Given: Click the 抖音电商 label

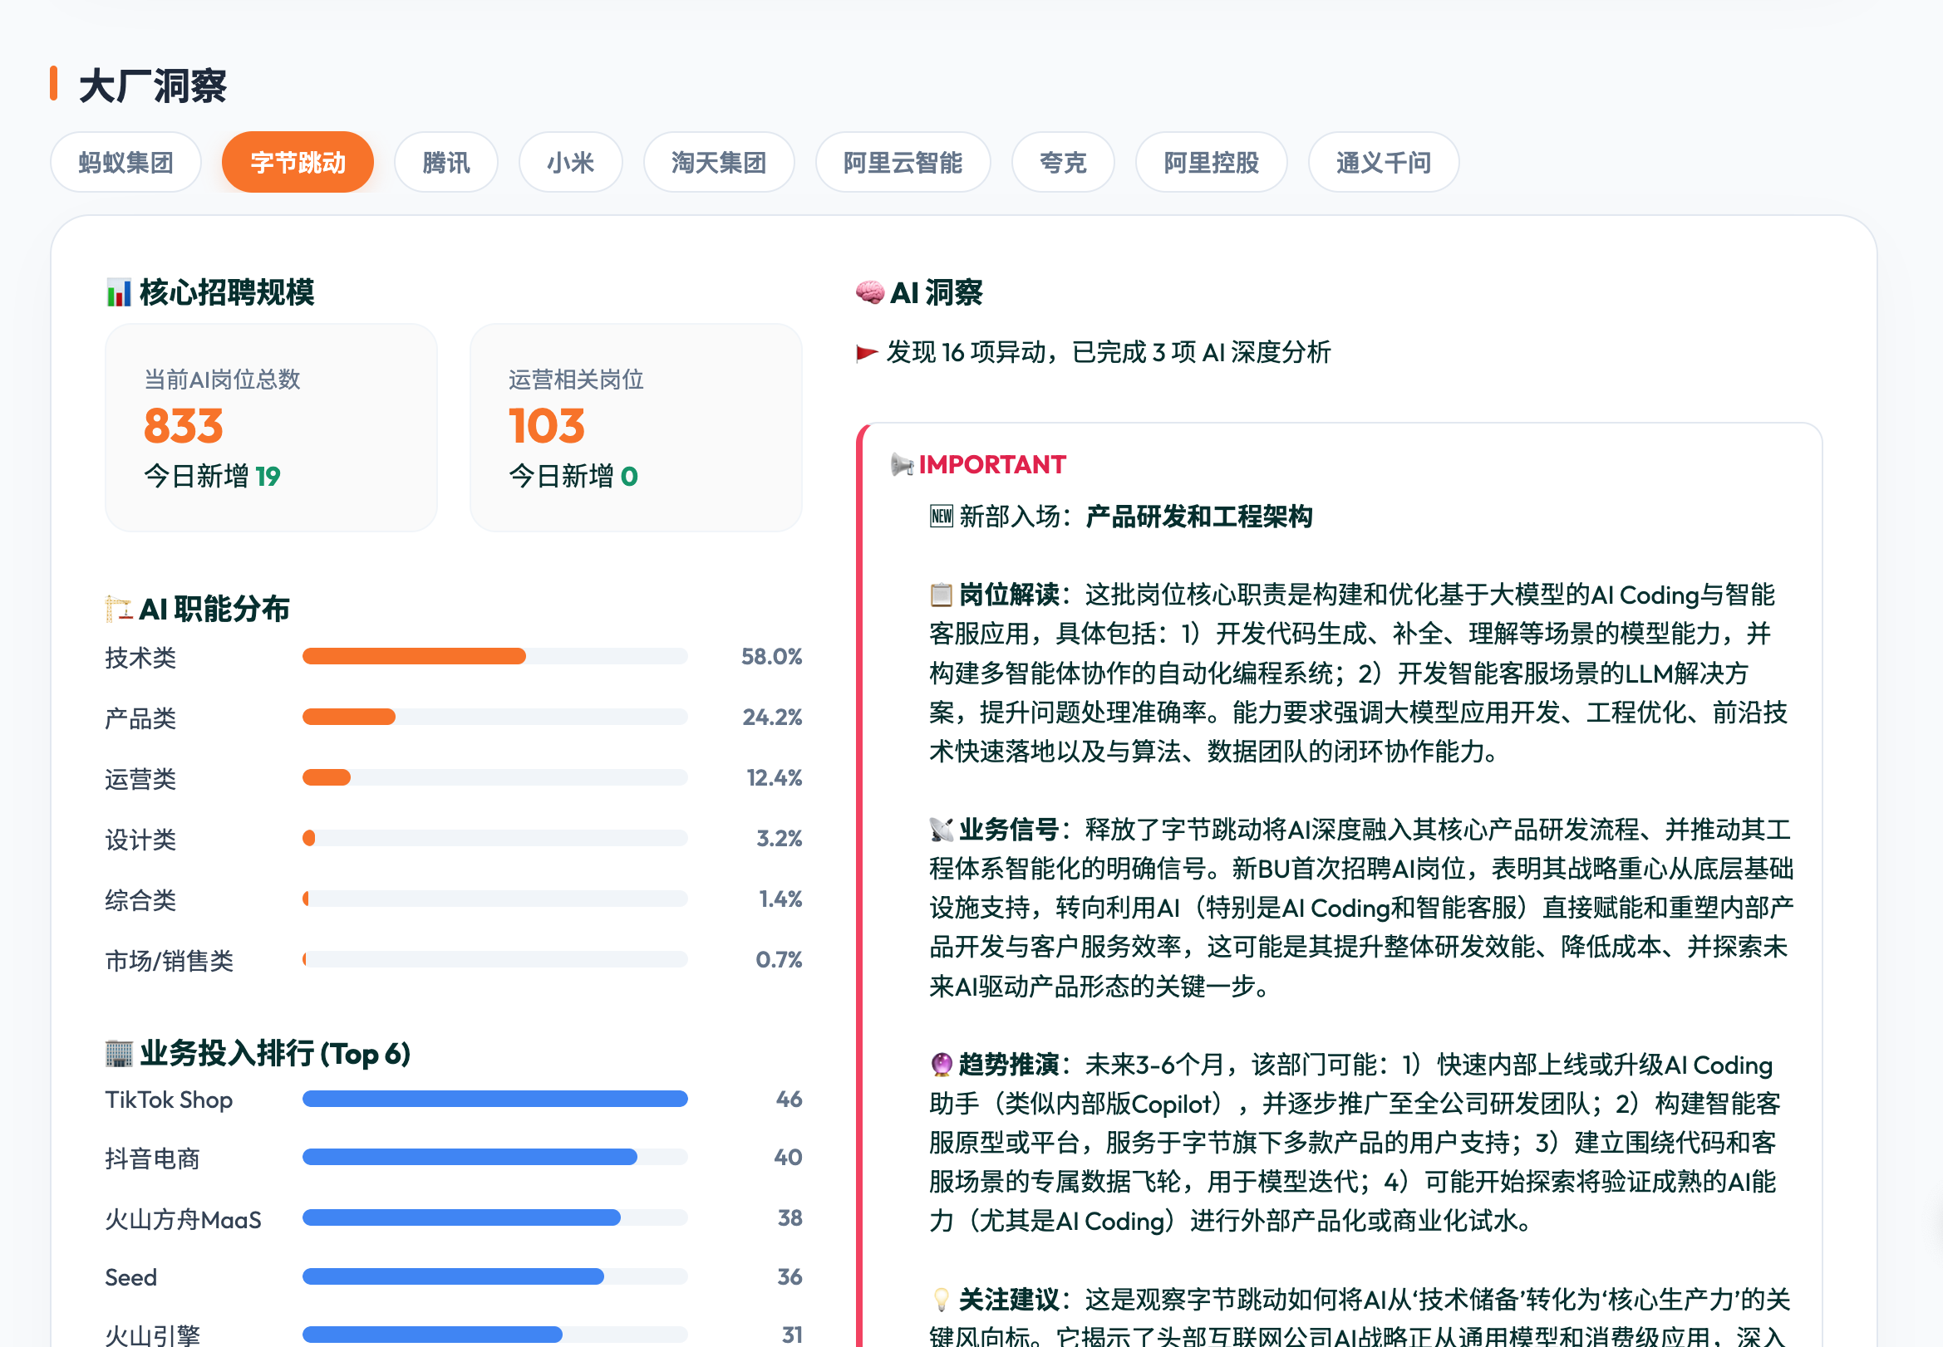Looking at the screenshot, I should [153, 1158].
